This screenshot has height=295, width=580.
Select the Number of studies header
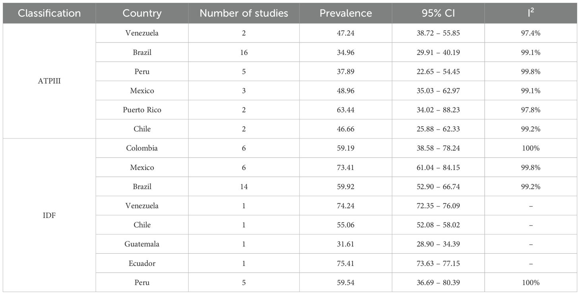[244, 13]
